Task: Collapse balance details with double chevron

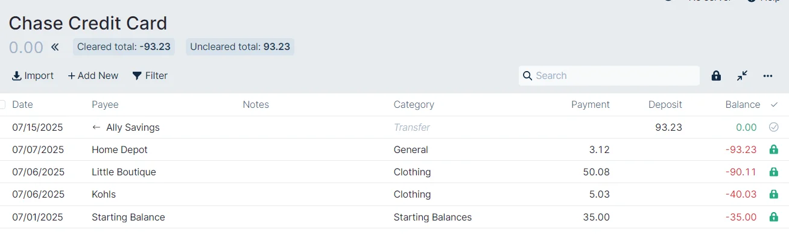Action: 55,47
